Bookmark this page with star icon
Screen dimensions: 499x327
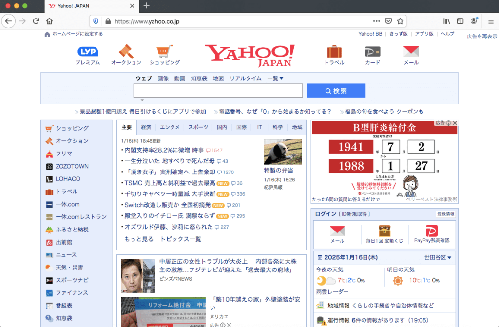pyautogui.click(x=401, y=21)
